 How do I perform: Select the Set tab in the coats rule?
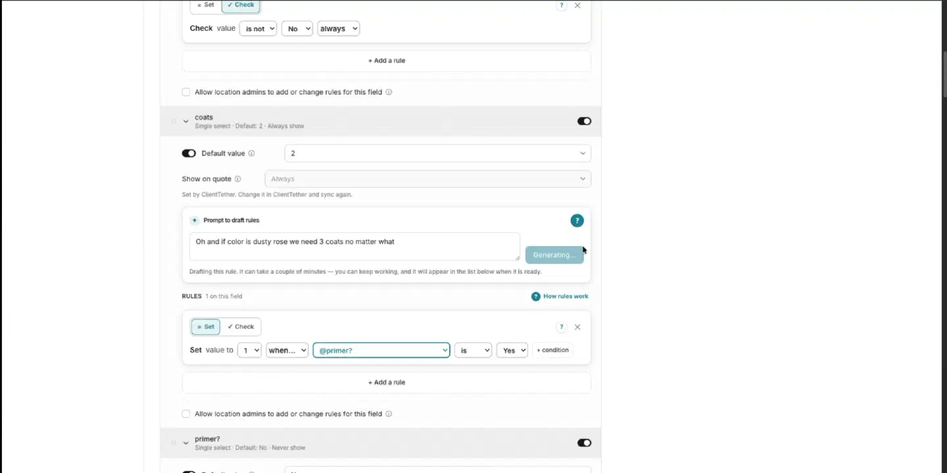click(206, 327)
